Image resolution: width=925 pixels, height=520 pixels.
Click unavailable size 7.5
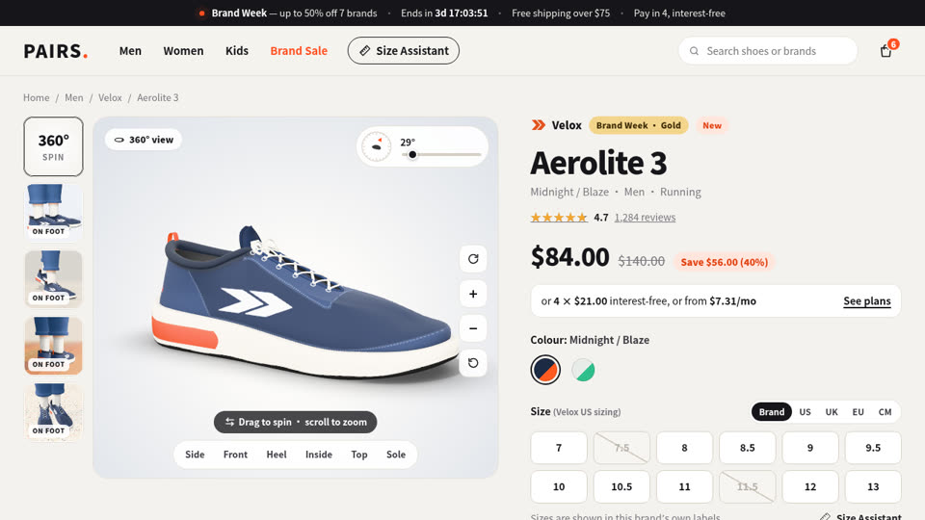click(621, 448)
